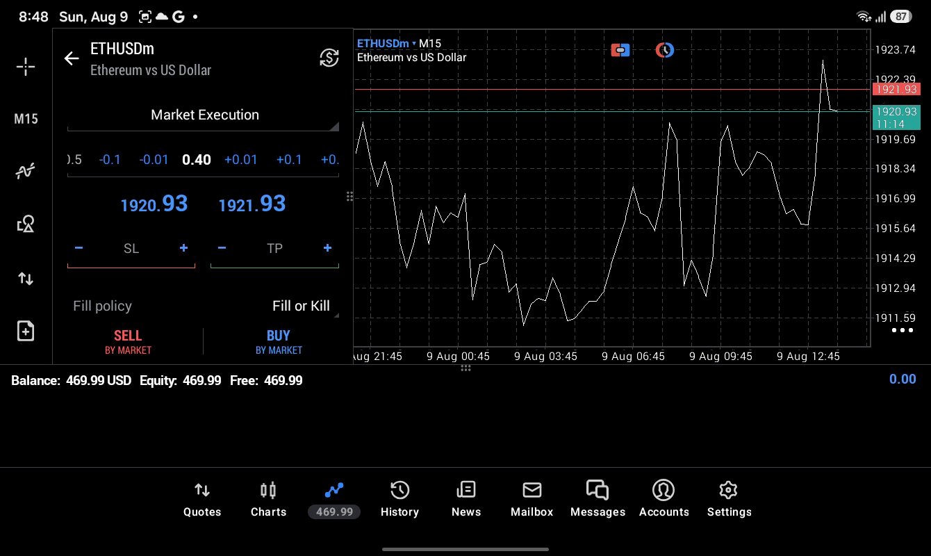
Task: Tap the vertical panel divider handle
Action: 349,197
